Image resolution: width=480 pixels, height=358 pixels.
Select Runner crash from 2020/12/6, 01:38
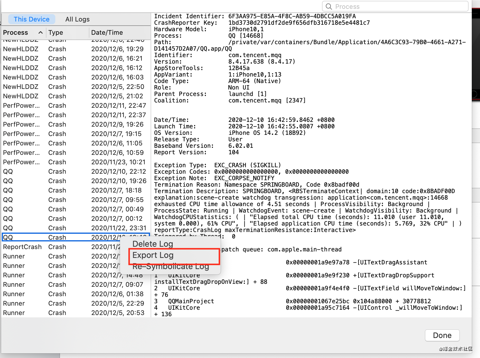tap(76, 294)
